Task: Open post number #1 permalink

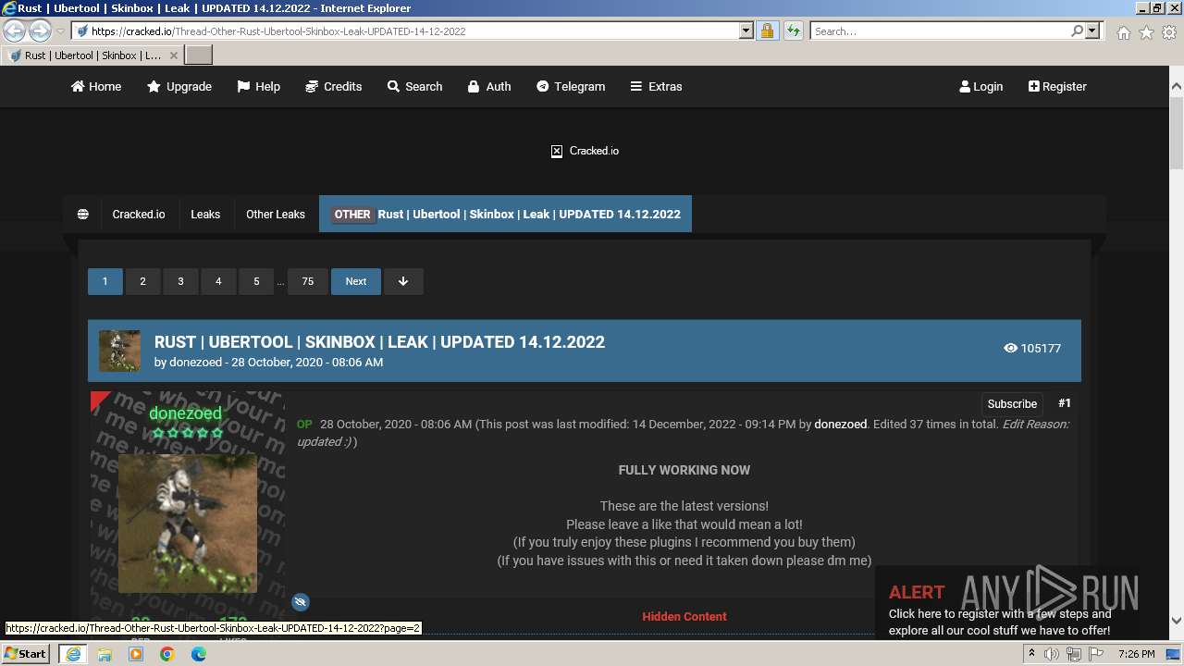Action: click(1065, 403)
